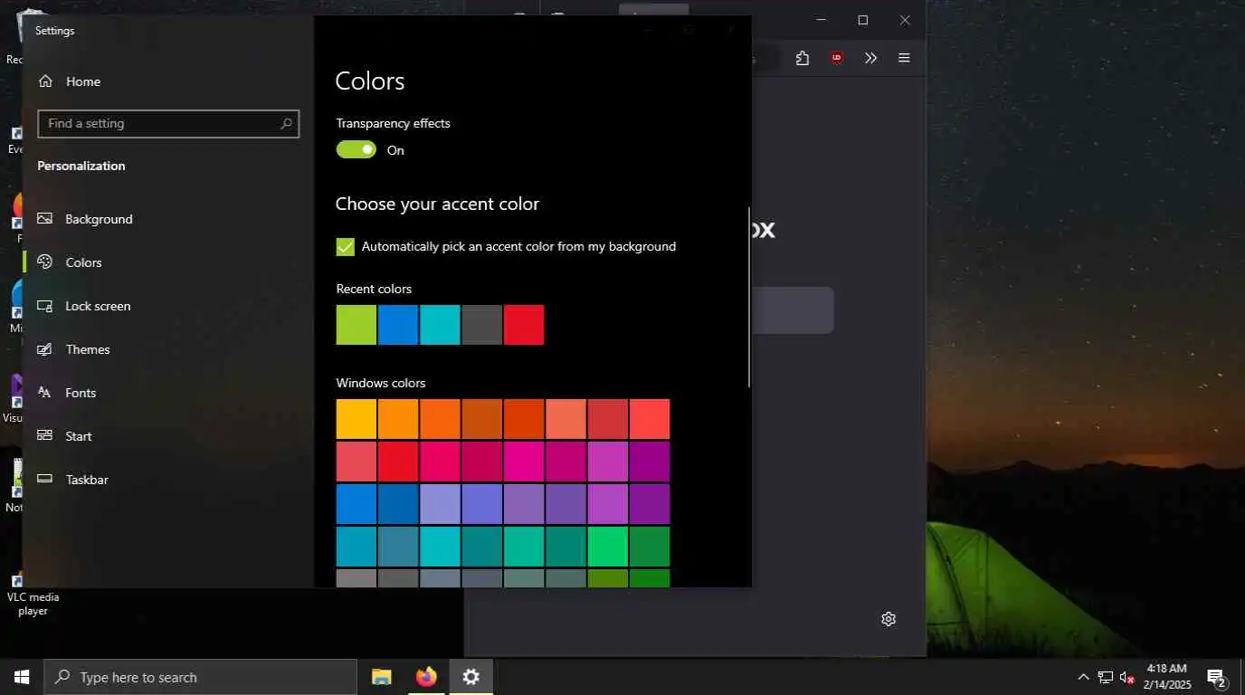Screen dimensions: 1245x695
Task: Open the network status tray icon
Action: (x=1106, y=677)
